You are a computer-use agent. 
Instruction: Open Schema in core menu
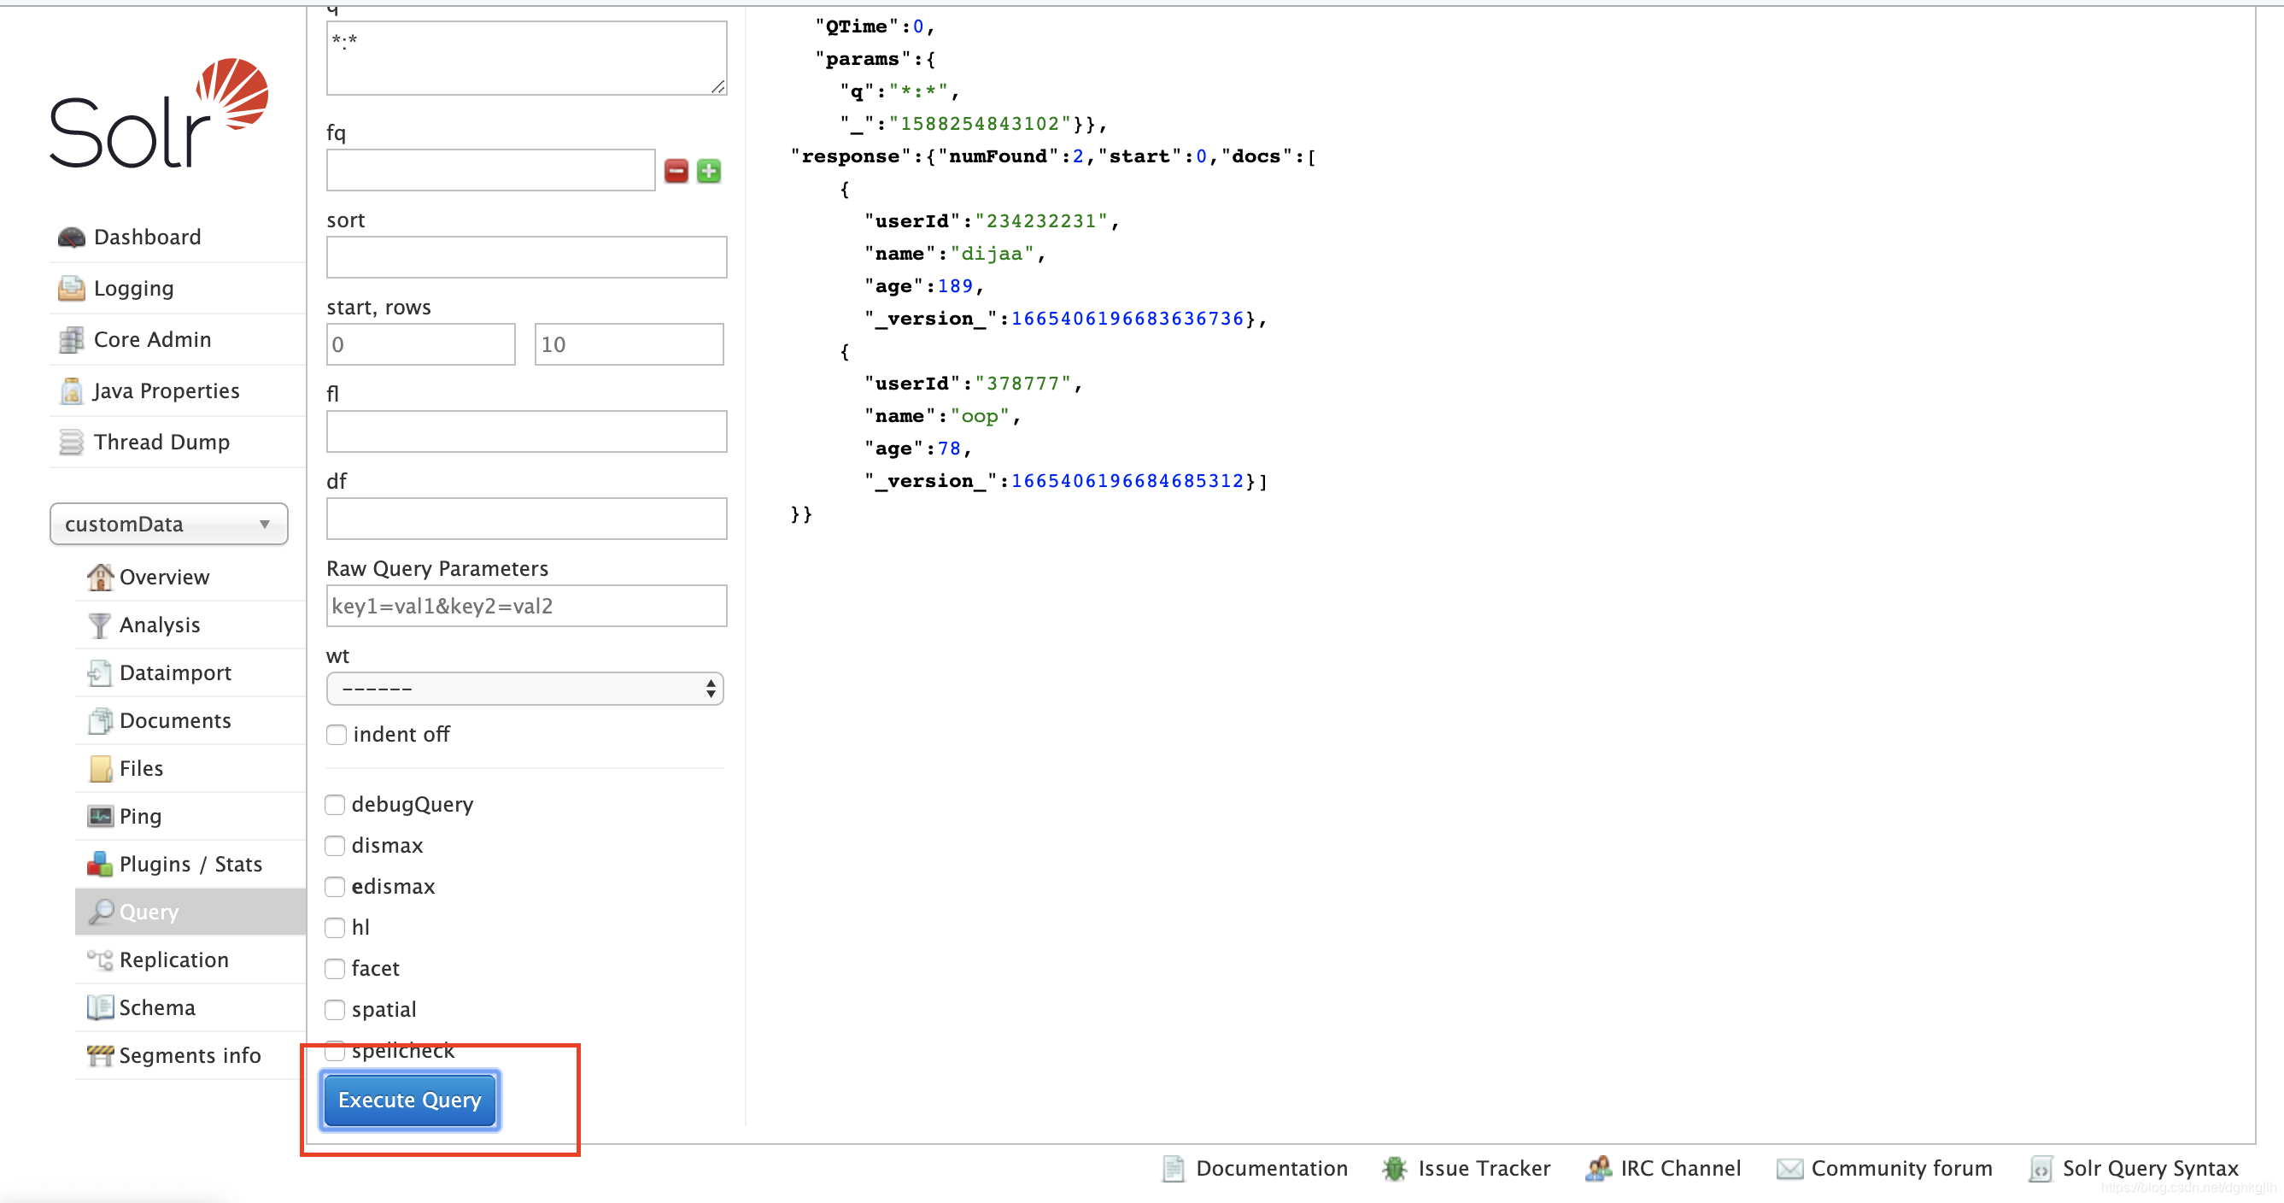190,1009
